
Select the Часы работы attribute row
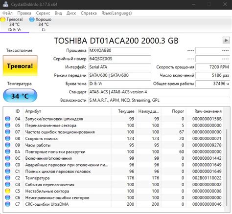coord(114,145)
